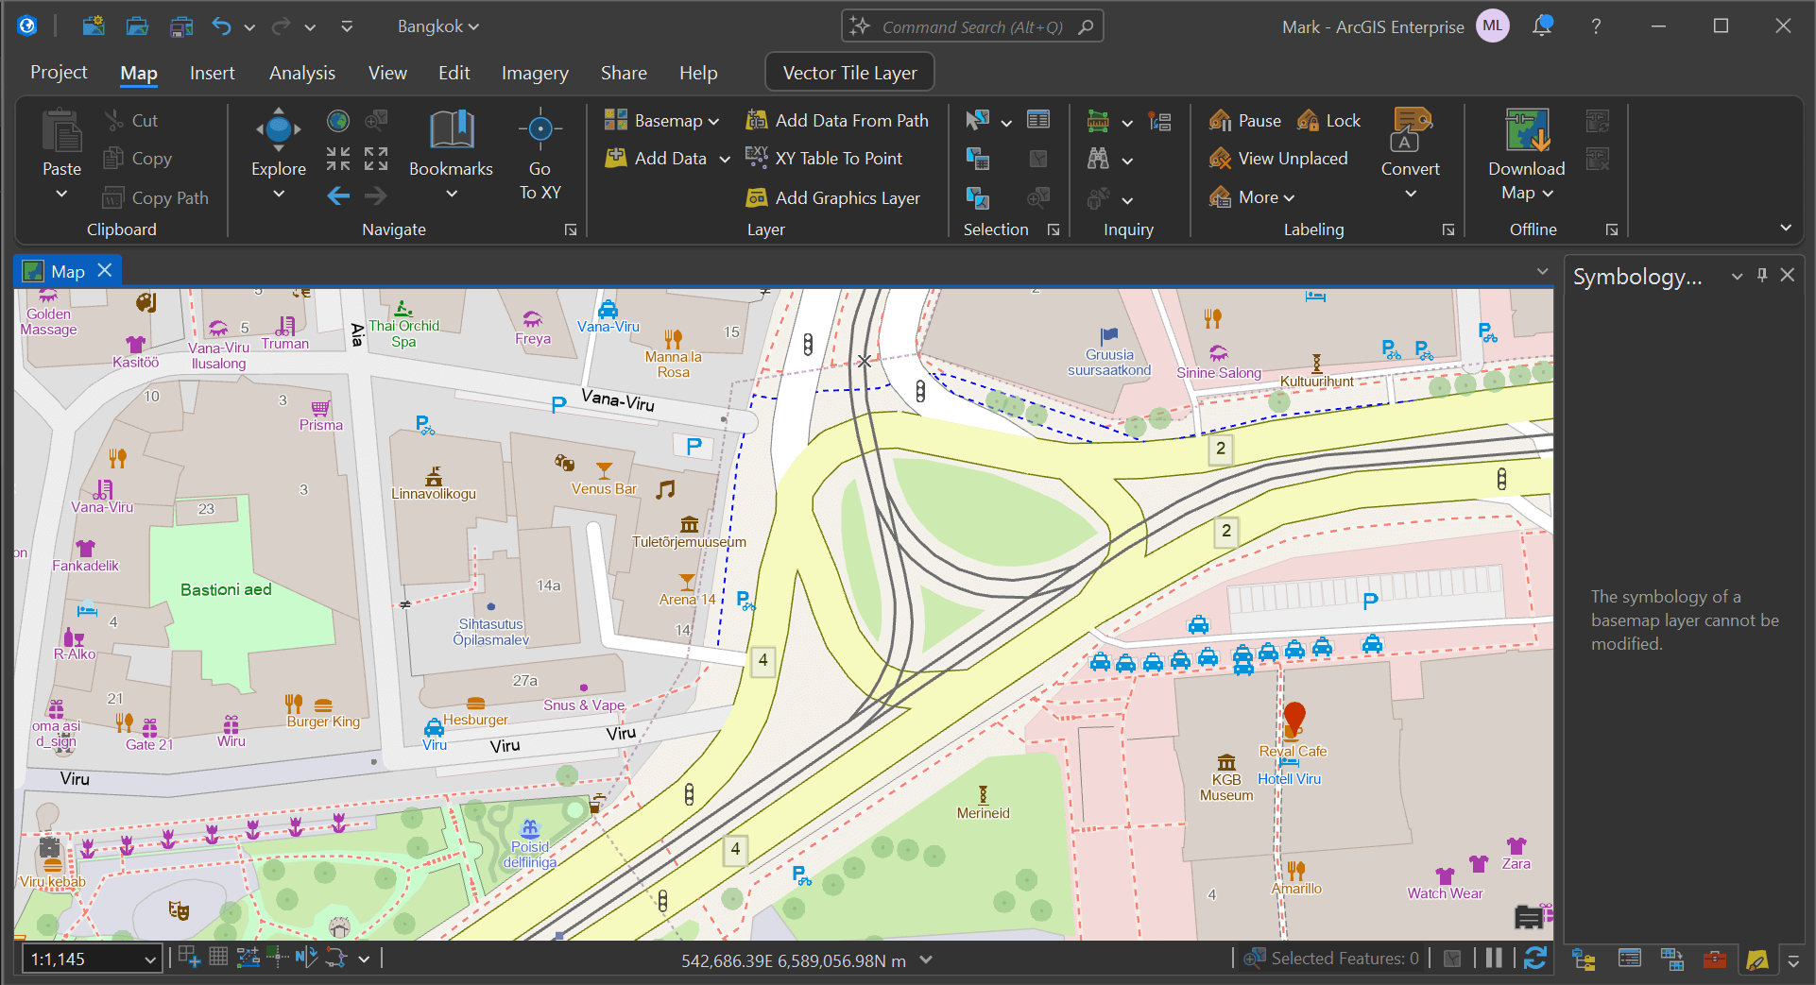Click the Convert labels icon

pos(1411,131)
